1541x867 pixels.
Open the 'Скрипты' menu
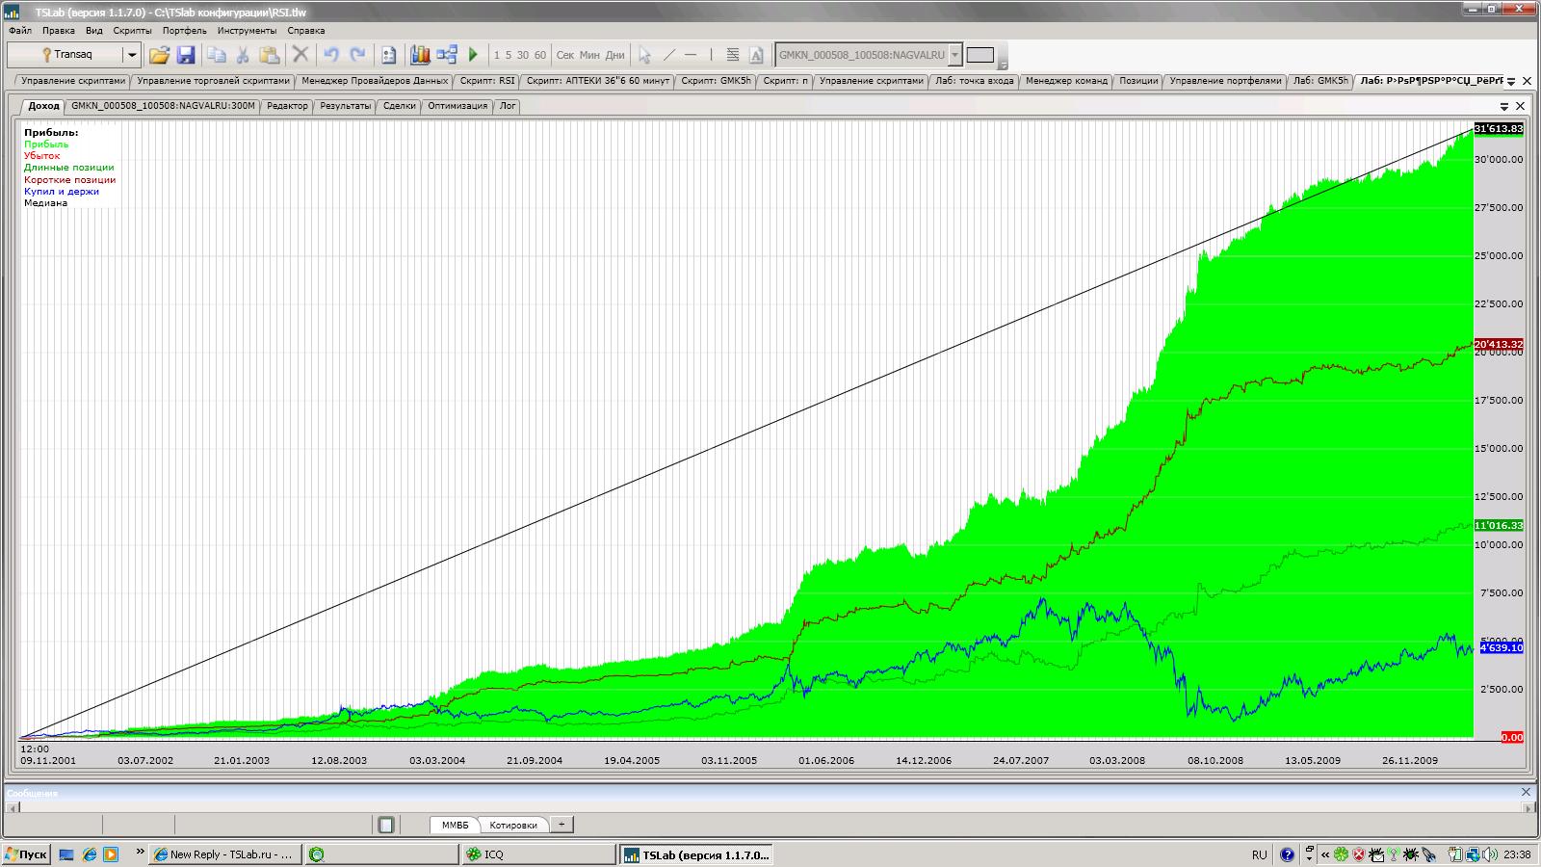(x=132, y=31)
